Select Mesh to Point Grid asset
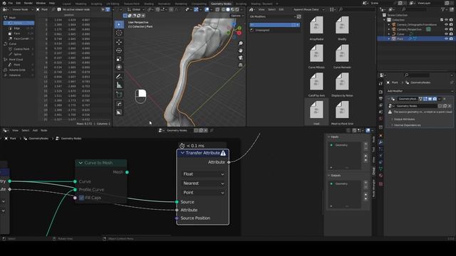The image size is (456, 256). click(x=342, y=110)
